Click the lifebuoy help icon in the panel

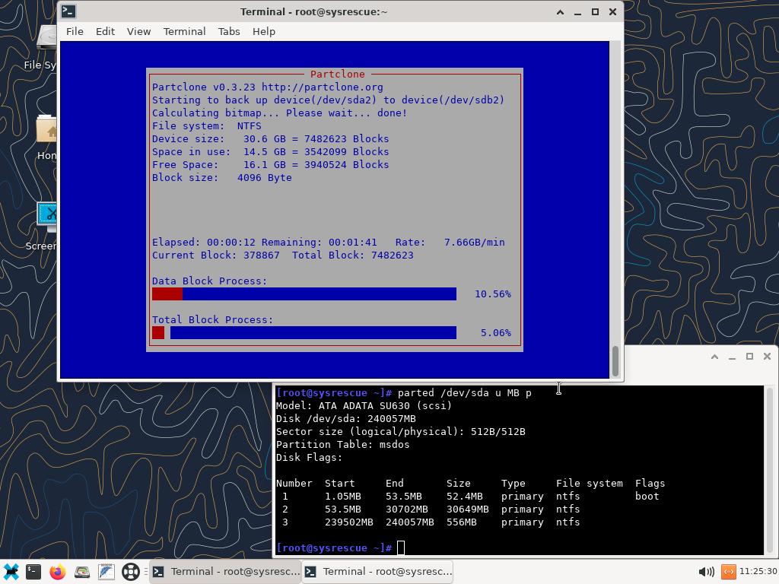131,572
